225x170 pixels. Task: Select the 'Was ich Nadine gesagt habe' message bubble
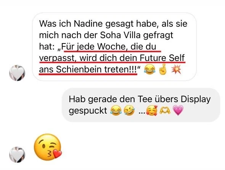[114, 47]
